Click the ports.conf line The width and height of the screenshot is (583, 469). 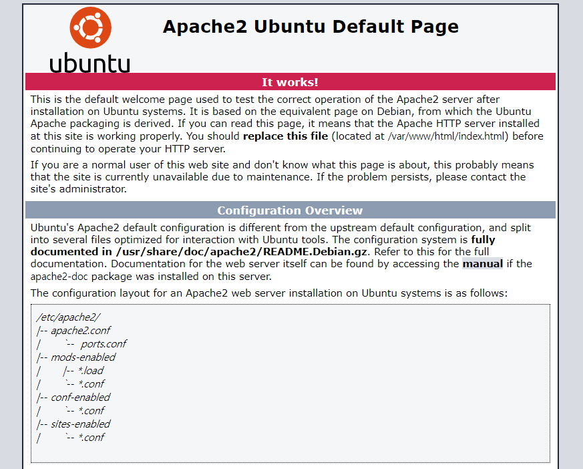pyautogui.click(x=81, y=344)
